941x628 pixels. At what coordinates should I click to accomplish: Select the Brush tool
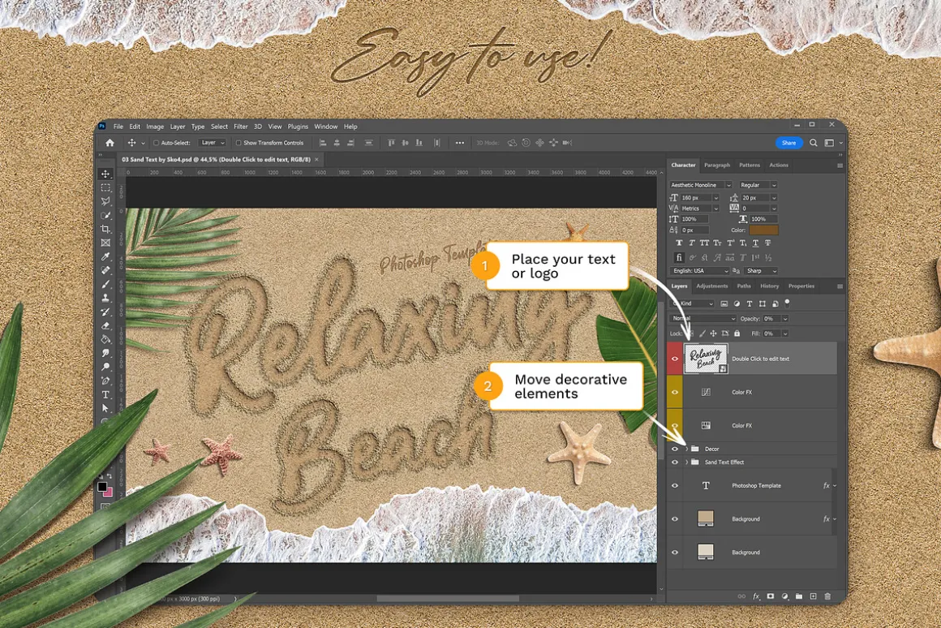tap(105, 284)
